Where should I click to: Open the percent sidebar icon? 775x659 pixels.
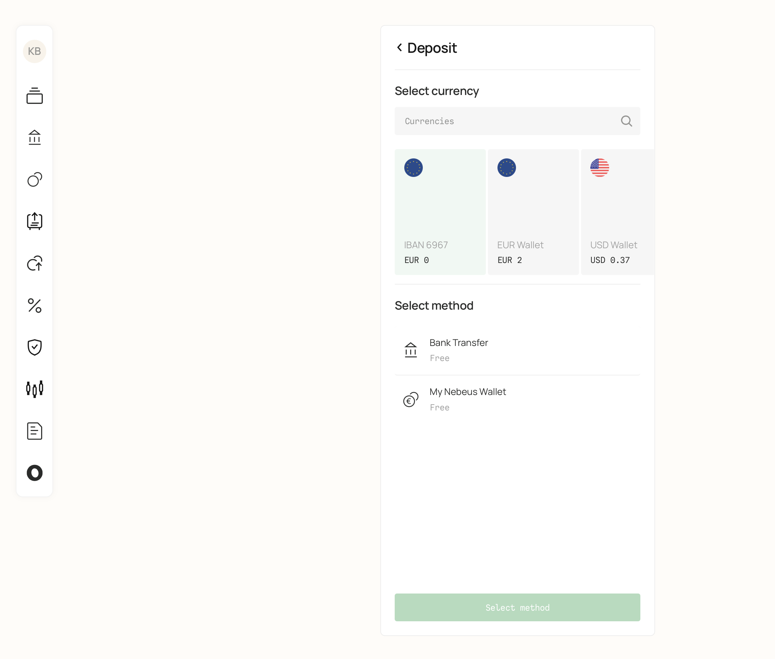pyautogui.click(x=34, y=305)
